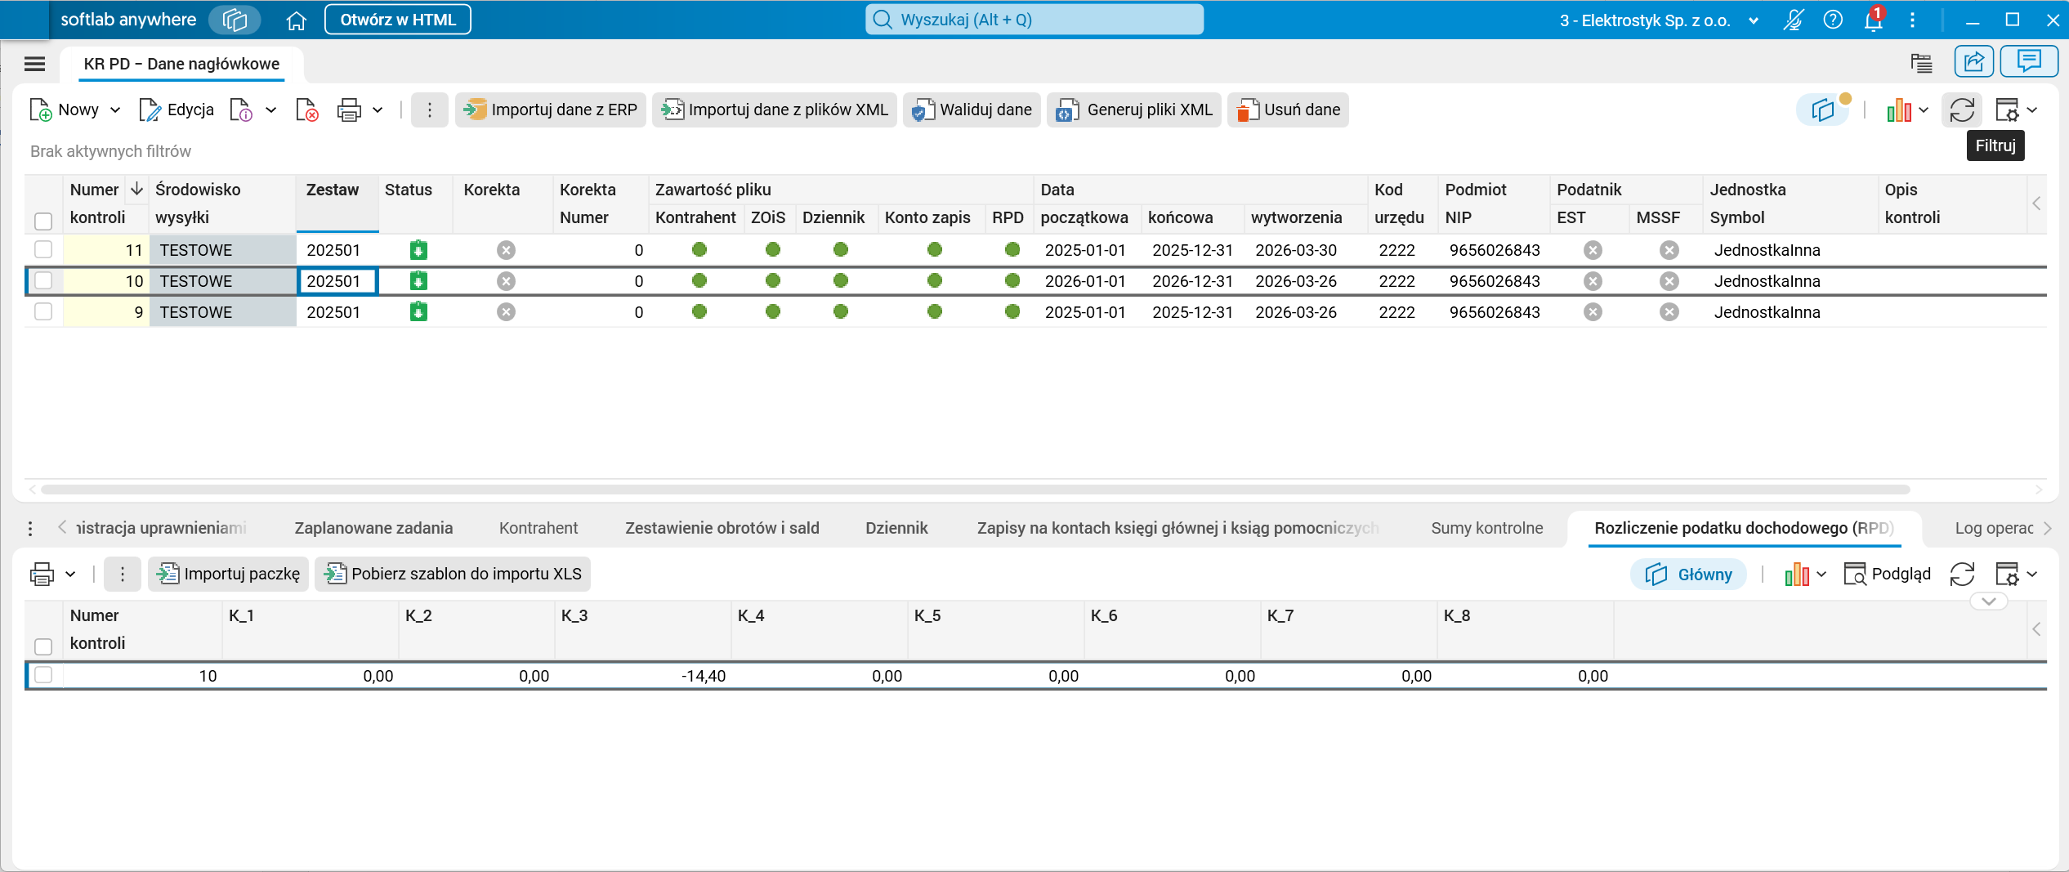Click the Waliduj dane button

click(x=972, y=110)
